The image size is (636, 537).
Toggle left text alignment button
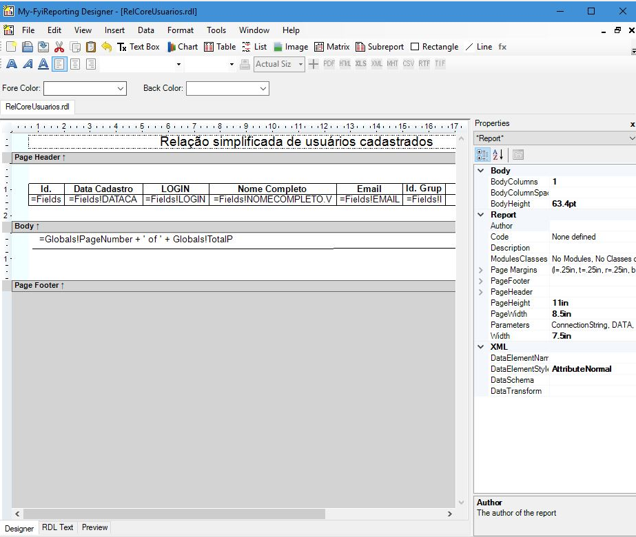pyautogui.click(x=59, y=64)
